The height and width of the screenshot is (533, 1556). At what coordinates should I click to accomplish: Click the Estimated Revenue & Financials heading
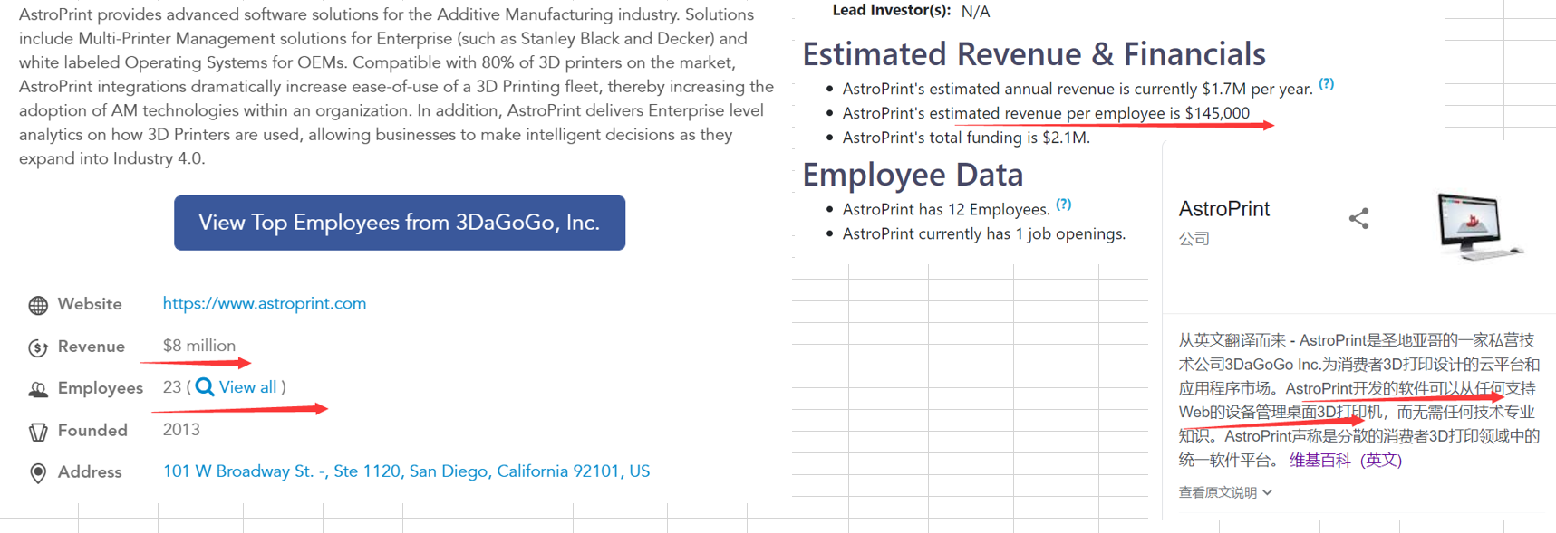coord(1033,54)
